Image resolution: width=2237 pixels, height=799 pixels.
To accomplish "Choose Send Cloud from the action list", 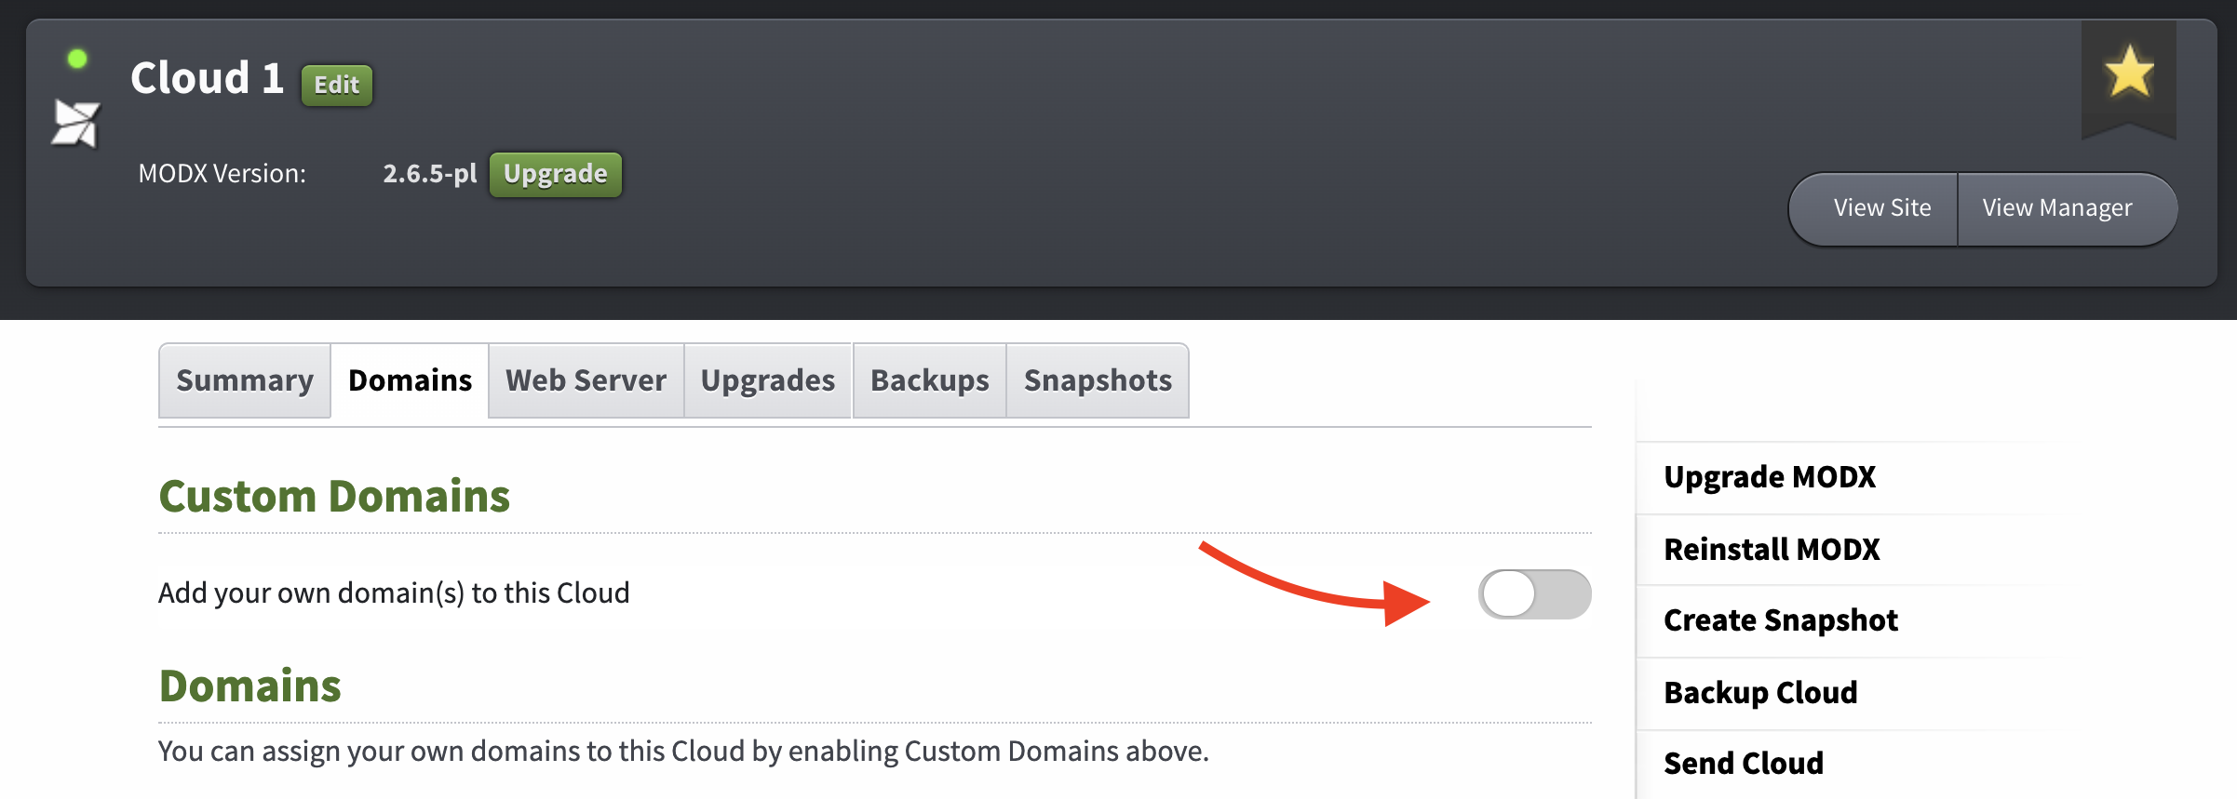I will tap(1744, 763).
